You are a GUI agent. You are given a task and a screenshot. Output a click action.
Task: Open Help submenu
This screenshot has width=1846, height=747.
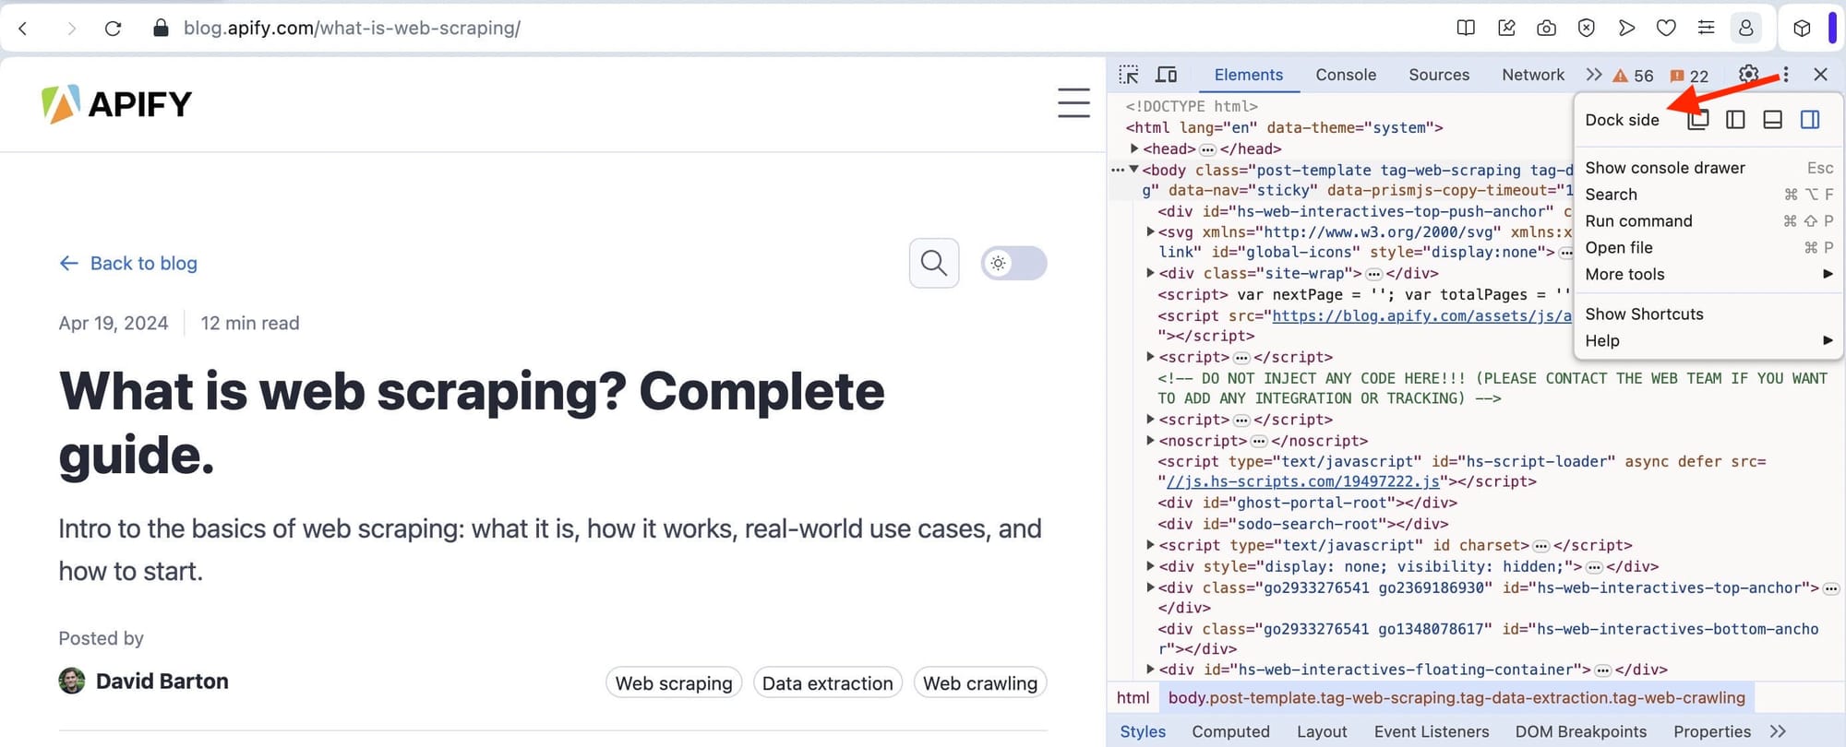click(1708, 340)
